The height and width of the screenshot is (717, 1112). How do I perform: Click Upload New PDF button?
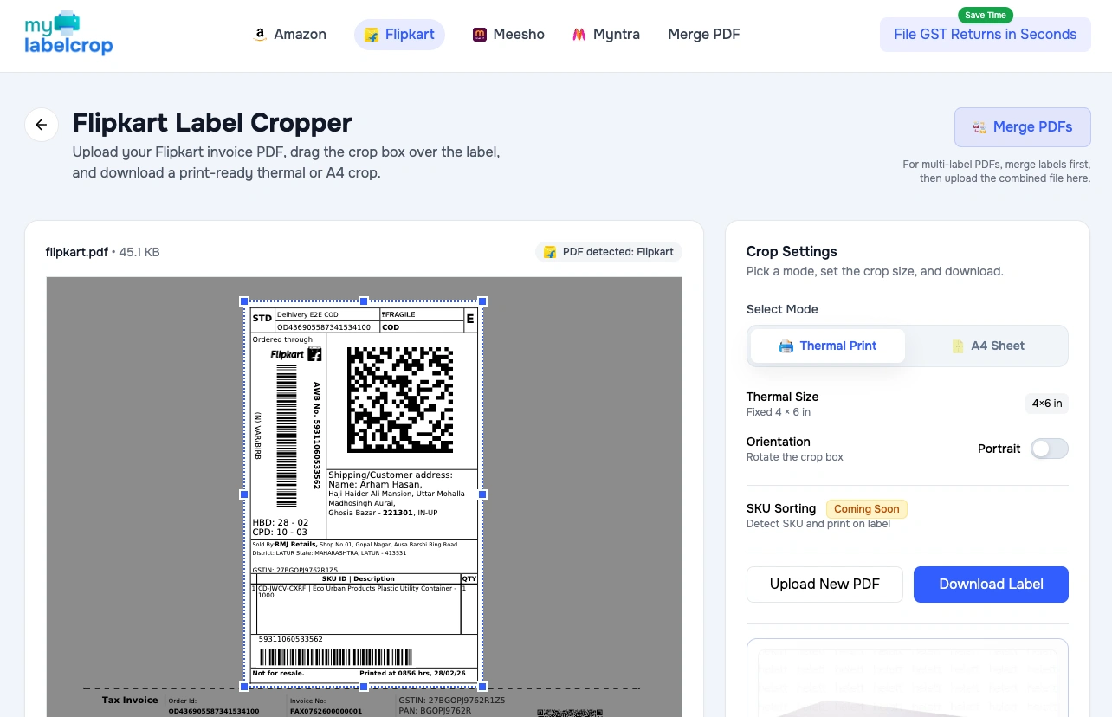click(x=824, y=585)
